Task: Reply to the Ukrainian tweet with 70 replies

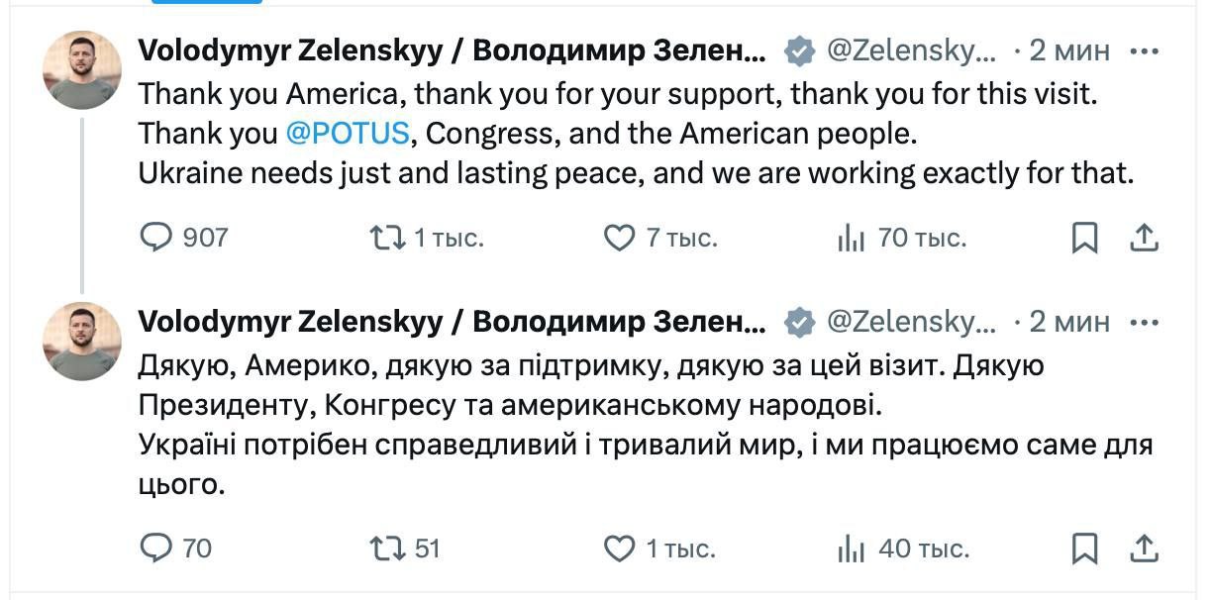Action: point(155,548)
